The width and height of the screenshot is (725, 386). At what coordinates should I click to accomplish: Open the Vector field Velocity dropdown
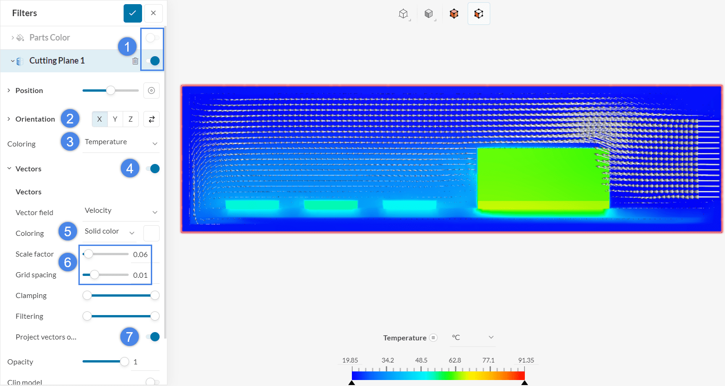[121, 211]
